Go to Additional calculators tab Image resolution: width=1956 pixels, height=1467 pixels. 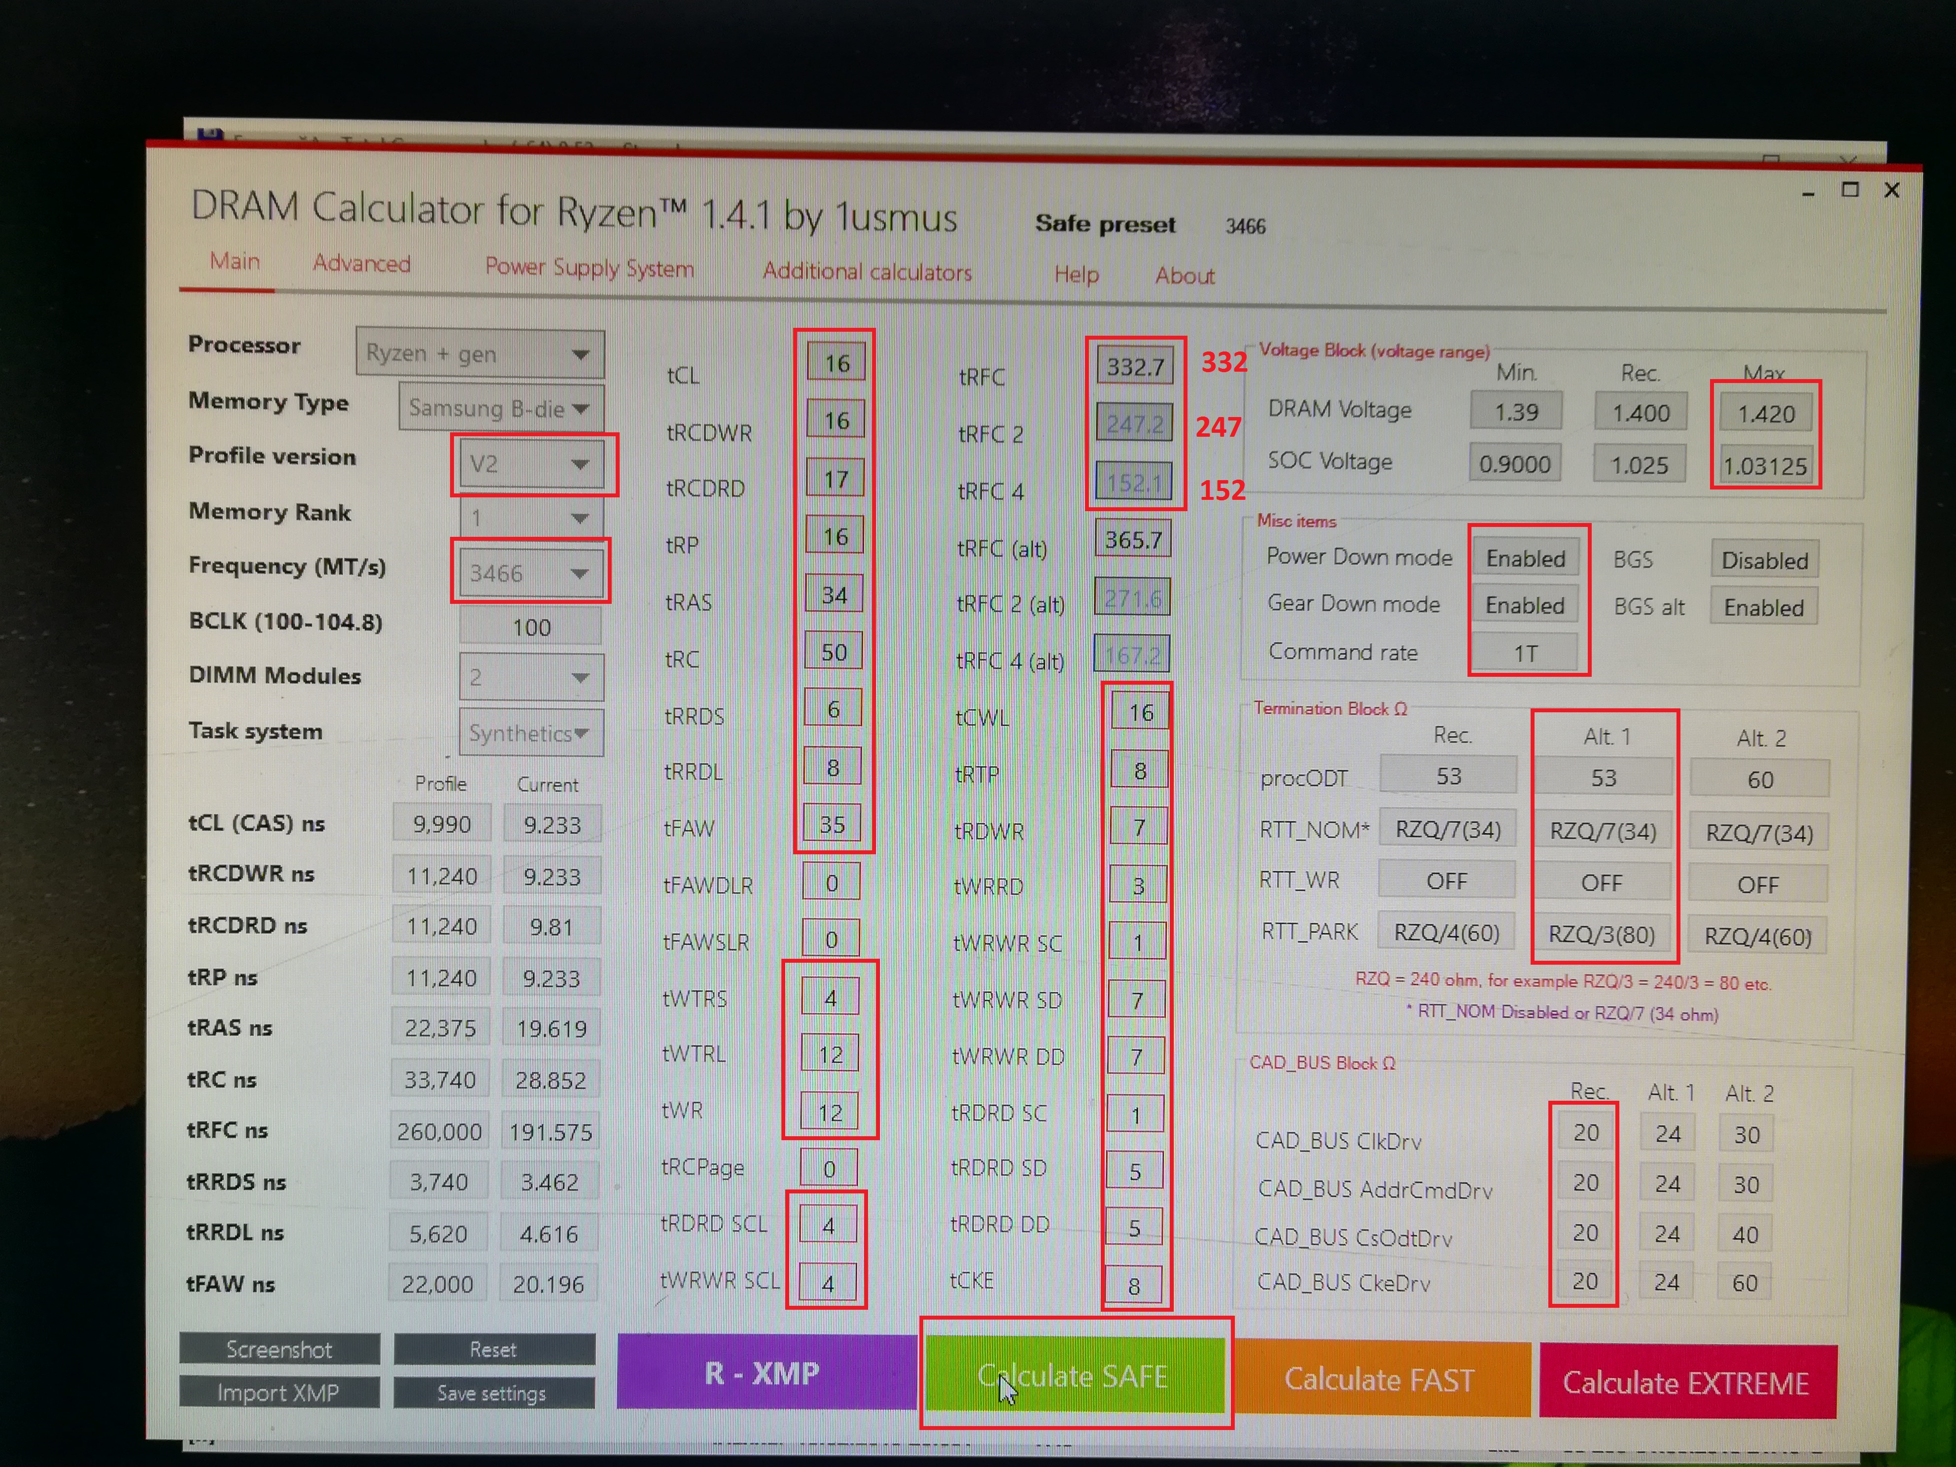tap(867, 272)
